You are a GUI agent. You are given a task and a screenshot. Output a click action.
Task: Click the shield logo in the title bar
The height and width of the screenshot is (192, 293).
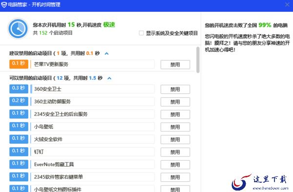(x=4, y=5)
